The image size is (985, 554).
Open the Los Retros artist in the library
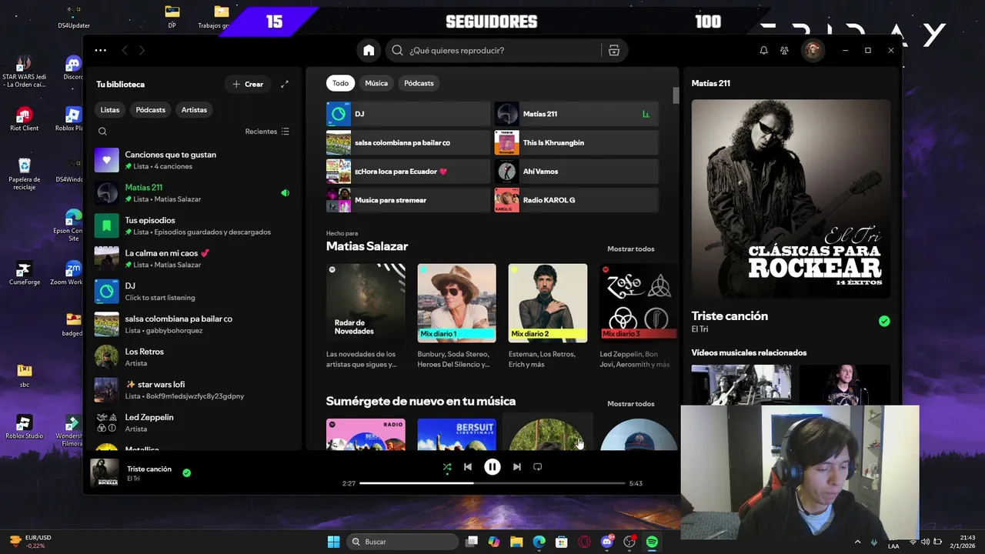pos(194,357)
